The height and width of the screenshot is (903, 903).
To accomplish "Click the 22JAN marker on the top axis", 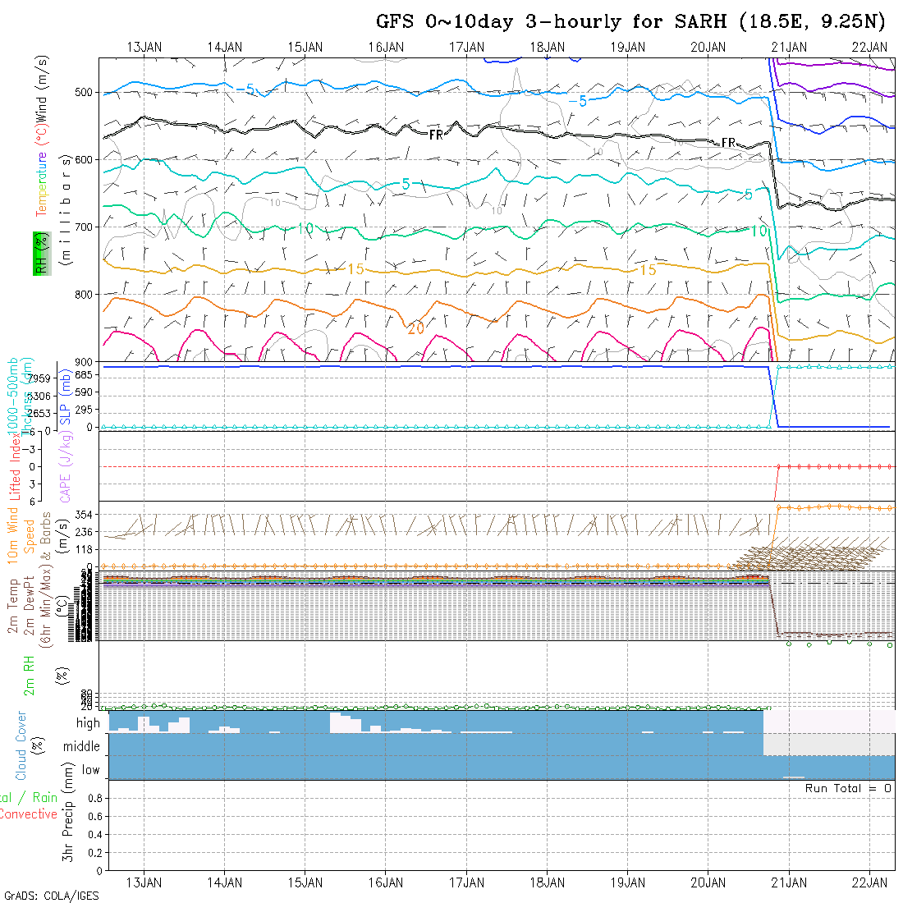I will [x=869, y=47].
